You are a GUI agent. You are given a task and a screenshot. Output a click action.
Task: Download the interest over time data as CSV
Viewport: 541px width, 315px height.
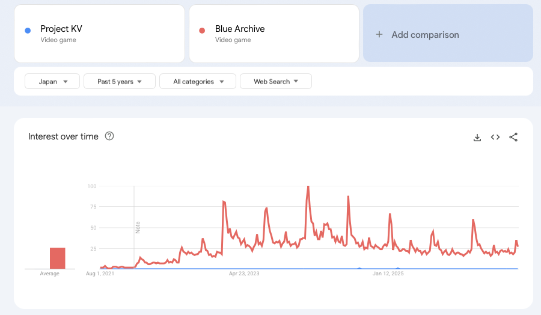477,137
